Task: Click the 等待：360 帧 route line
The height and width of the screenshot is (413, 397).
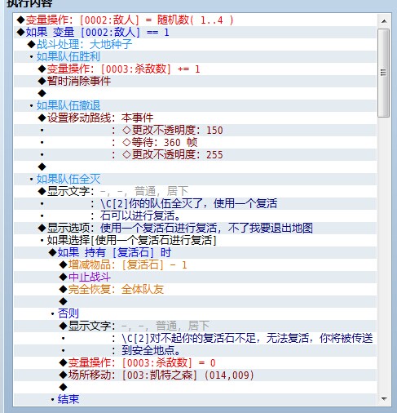Action: (195, 143)
